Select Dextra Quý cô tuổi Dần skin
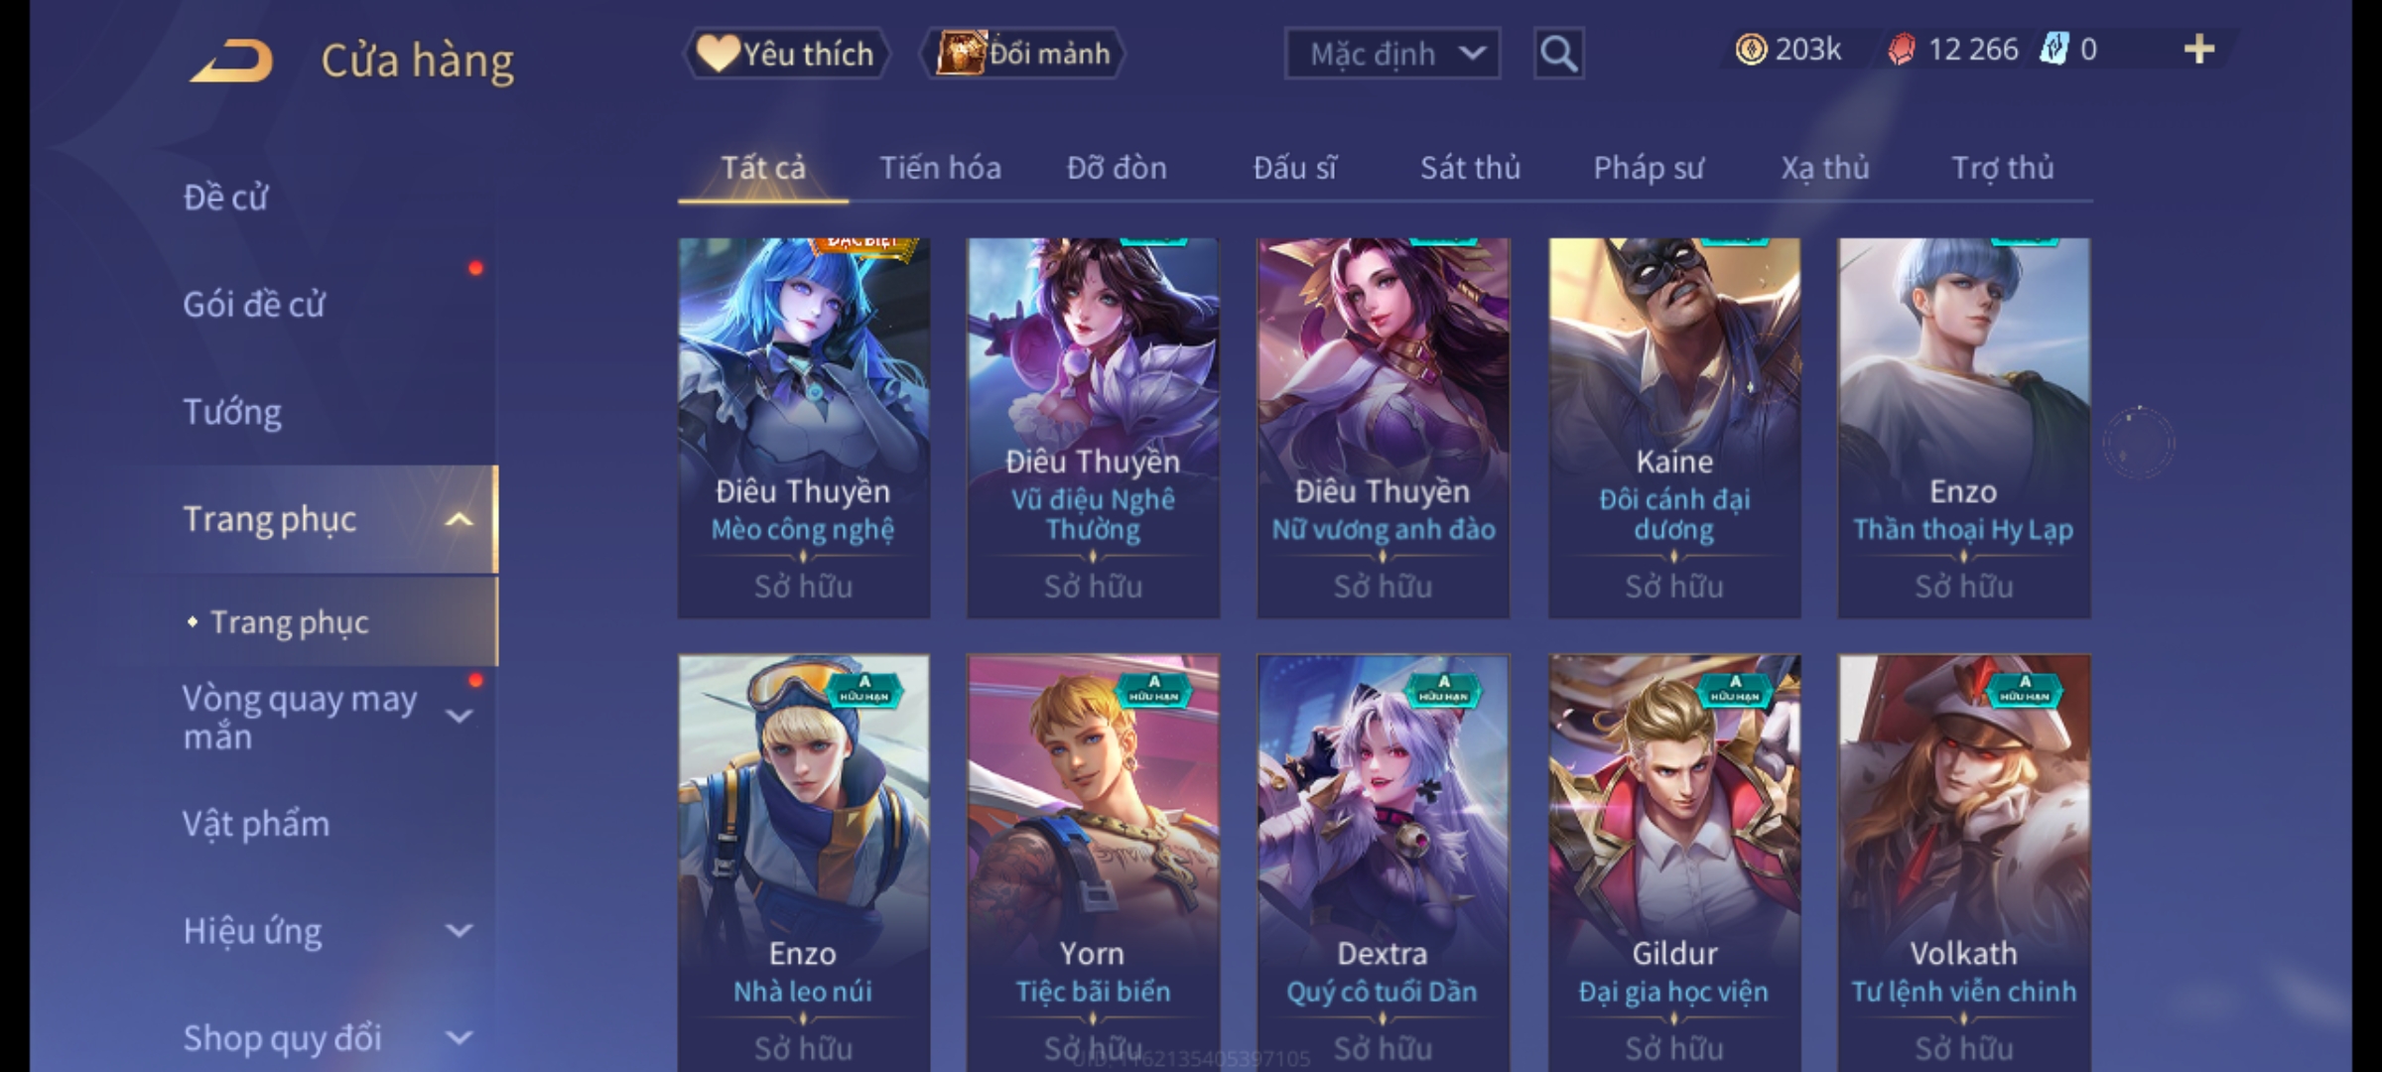Screen dimensions: 2382x1072 [1383, 862]
